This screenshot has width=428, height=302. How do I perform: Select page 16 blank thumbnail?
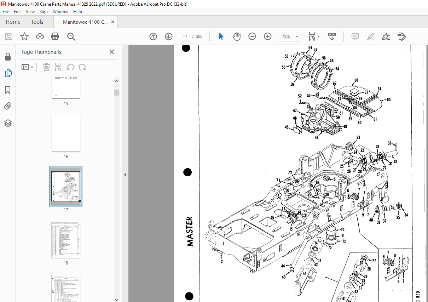[x=66, y=133]
